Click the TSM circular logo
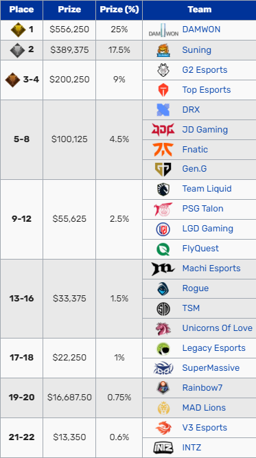This screenshot has height=458, width=256. [x=163, y=308]
